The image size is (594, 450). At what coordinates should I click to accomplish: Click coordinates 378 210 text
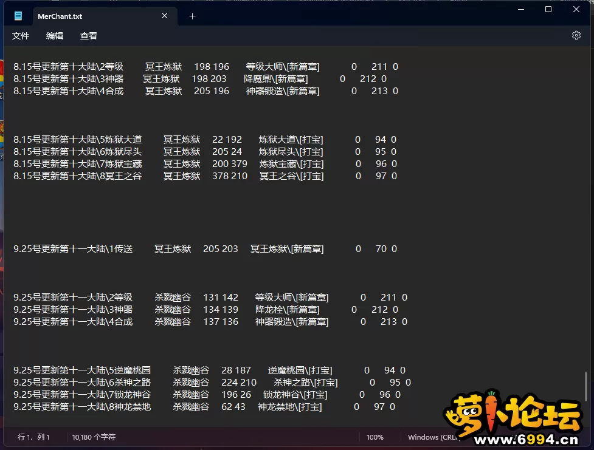[230, 176]
